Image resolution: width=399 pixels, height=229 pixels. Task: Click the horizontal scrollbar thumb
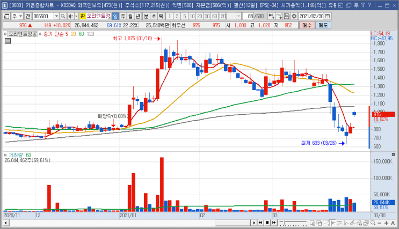[x=233, y=223]
